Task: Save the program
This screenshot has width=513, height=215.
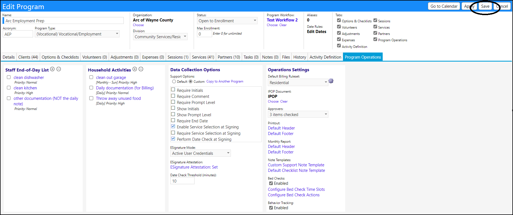Action: click(485, 6)
